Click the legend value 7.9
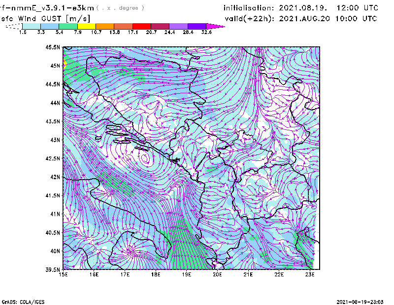This screenshot has height=305, width=394. coord(78,32)
